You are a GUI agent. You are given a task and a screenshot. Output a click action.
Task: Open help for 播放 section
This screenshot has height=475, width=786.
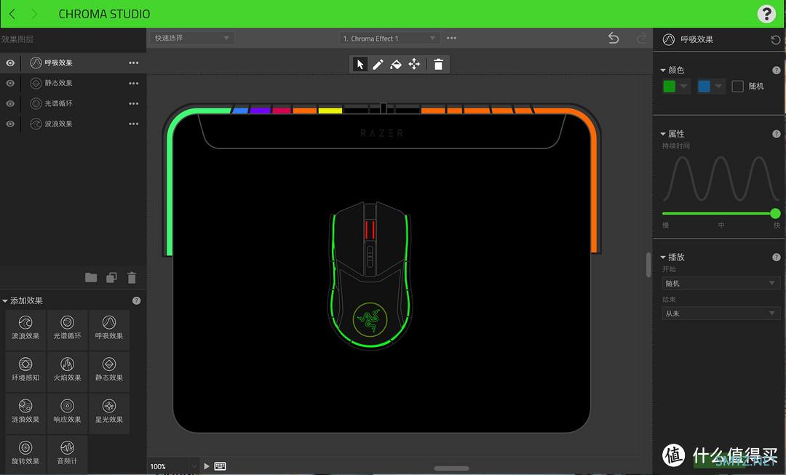pos(776,257)
